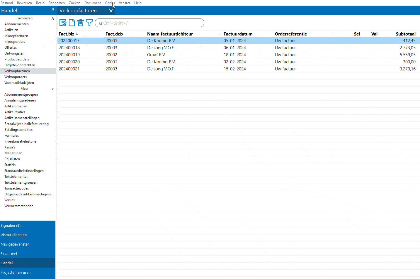Select invoice row 202400019
This screenshot has height=279, width=420.
[x=239, y=55]
